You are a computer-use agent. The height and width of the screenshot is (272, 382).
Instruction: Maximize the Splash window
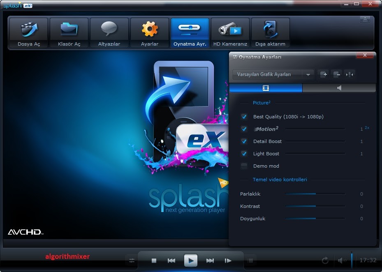pyautogui.click(x=357, y=4)
